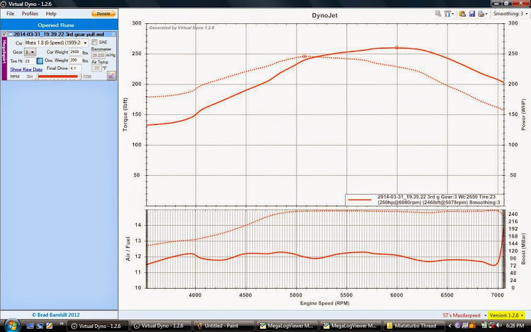Open the graph tools settings icon
The width and height of the screenshot is (531, 332).
449,13
